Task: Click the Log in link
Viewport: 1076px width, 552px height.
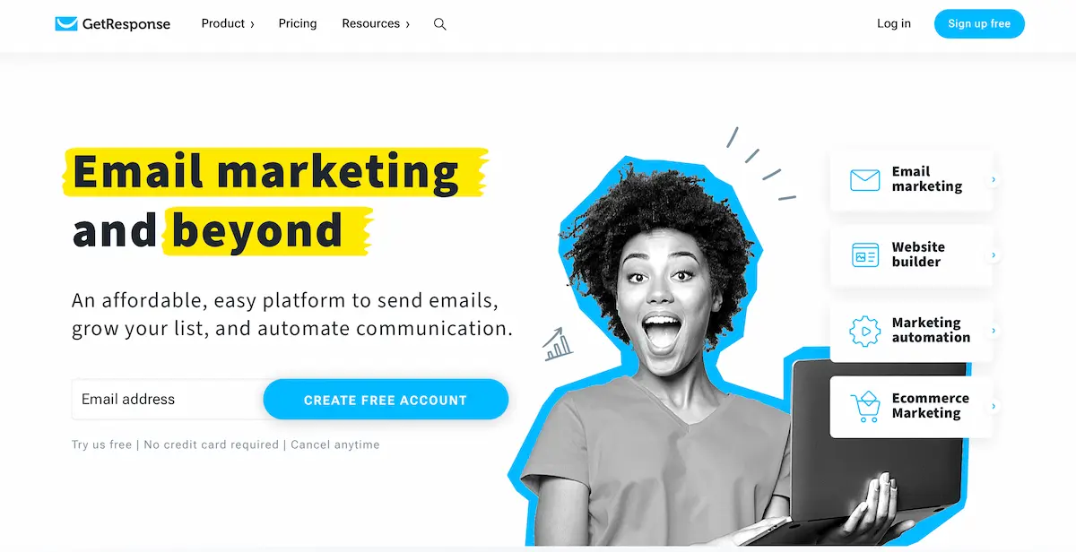Action: [894, 24]
